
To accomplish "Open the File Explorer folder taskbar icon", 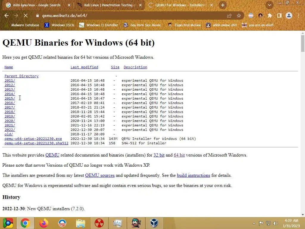I will (x=80, y=223).
